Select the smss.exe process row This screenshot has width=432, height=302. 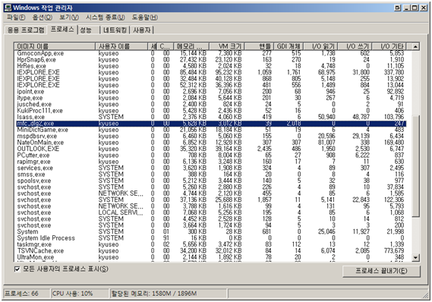(x=210, y=175)
